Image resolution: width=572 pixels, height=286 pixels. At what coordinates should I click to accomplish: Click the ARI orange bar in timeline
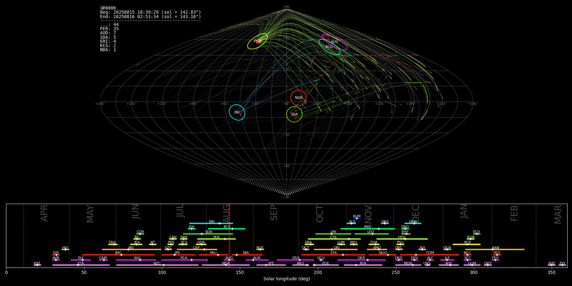[132, 249]
